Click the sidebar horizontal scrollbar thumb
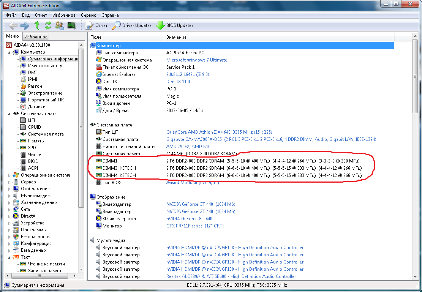The height and width of the screenshot is (292, 422). click(x=39, y=276)
